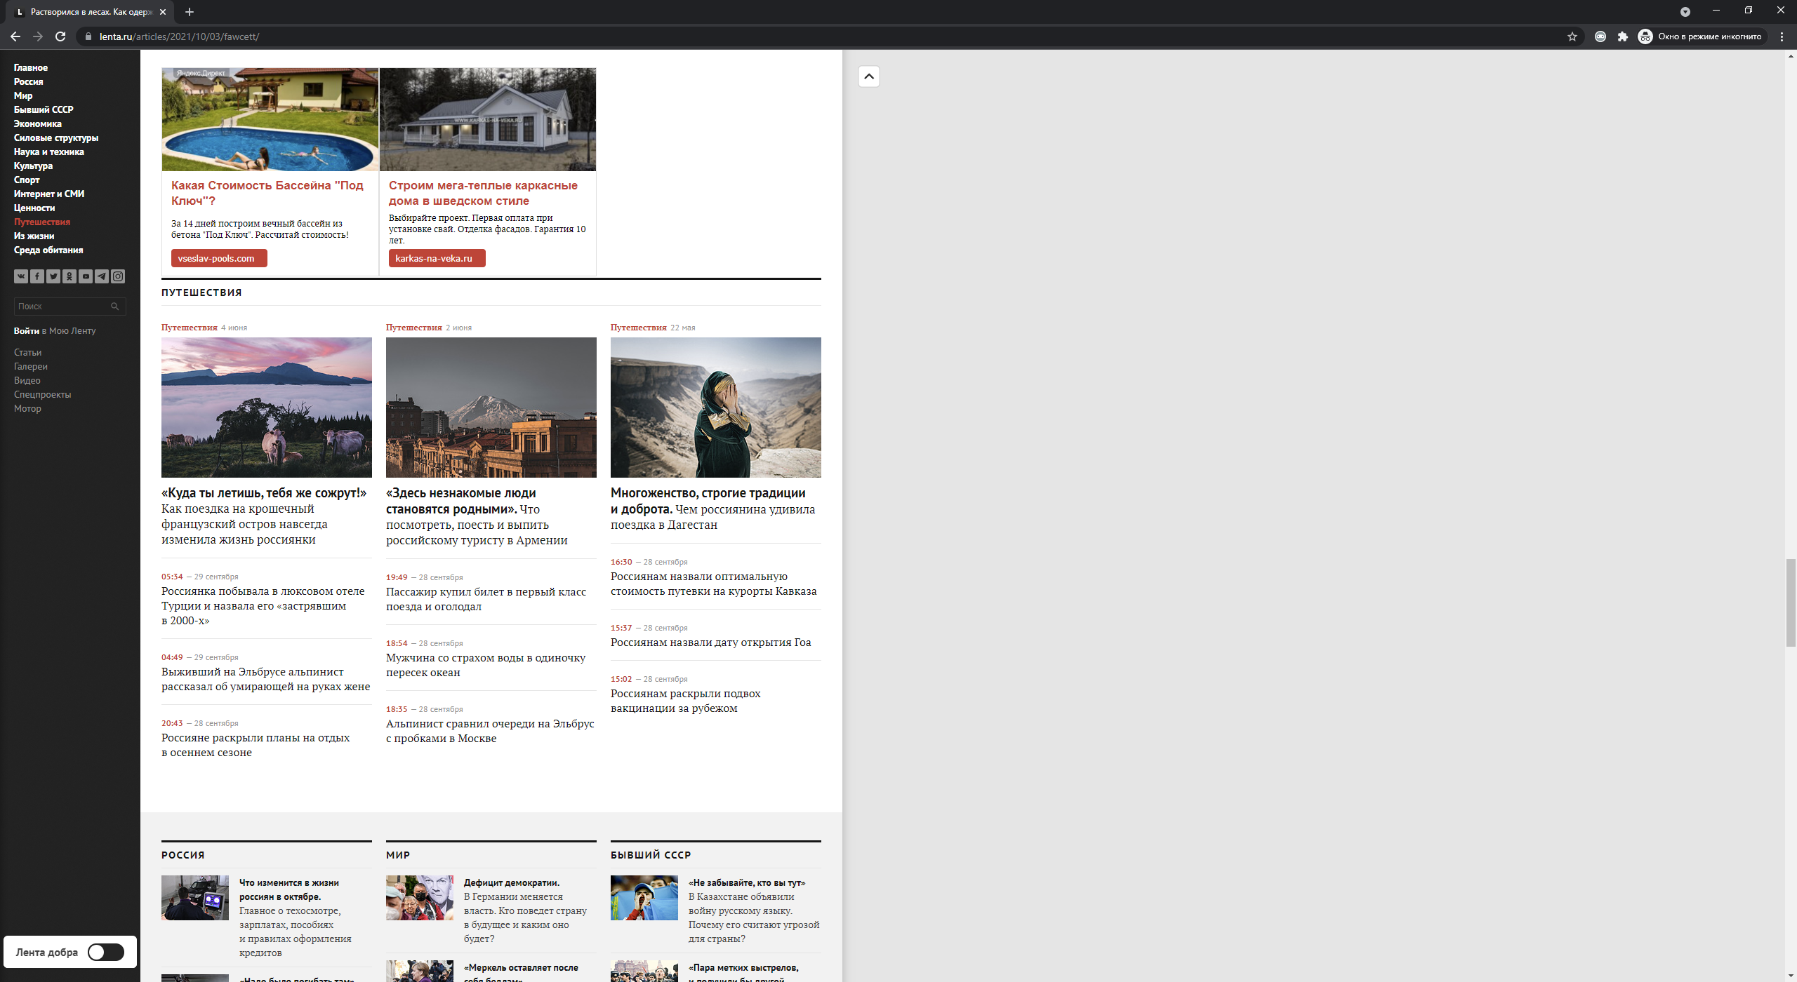
Task: Open the Facebook icon in the sidebar
Action: click(x=37, y=276)
